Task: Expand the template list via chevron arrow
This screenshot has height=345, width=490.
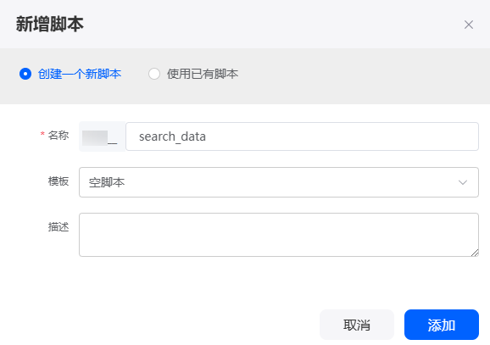Action: [x=463, y=182]
